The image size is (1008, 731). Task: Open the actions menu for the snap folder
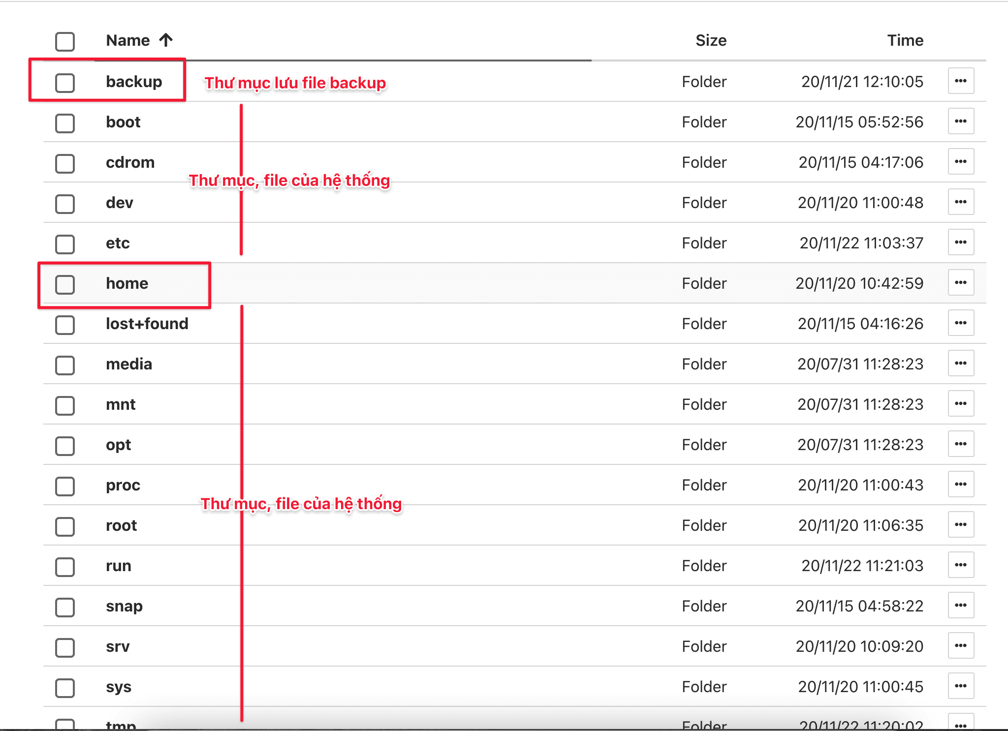tap(961, 606)
